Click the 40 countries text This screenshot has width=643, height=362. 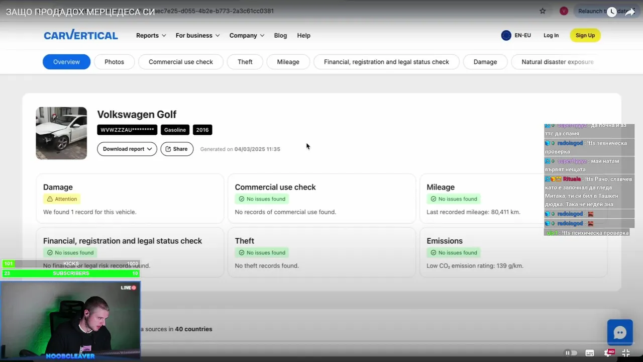(x=193, y=329)
